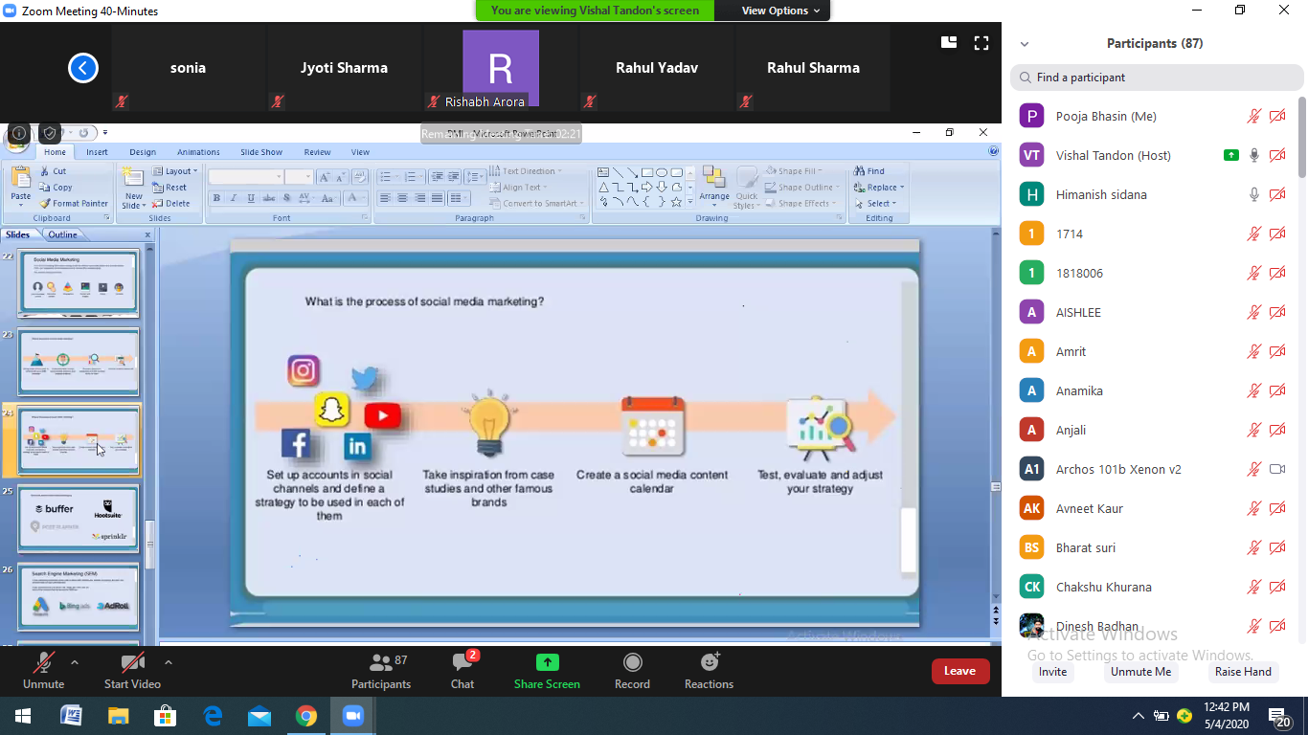
Task: Click the Invite button
Action: coord(1052,672)
